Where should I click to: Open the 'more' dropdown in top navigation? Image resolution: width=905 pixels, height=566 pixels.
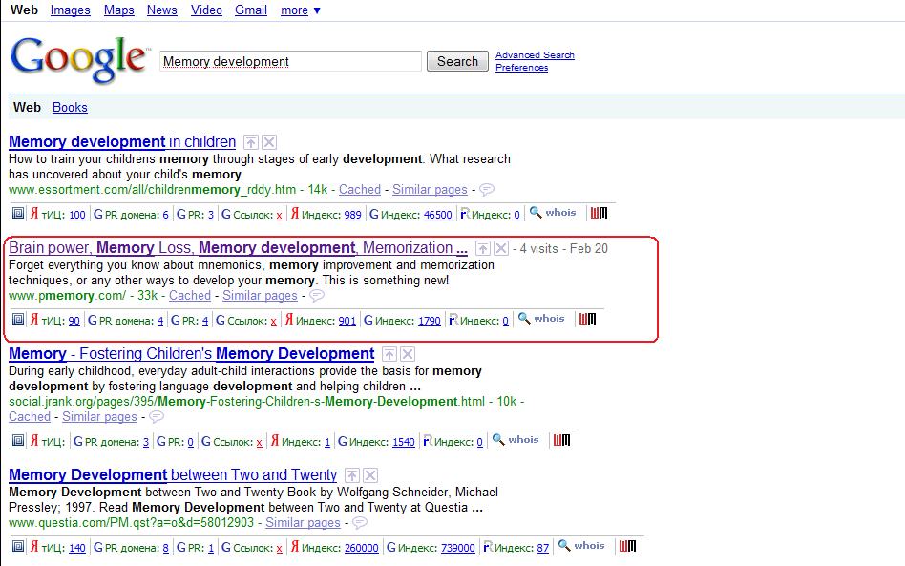coord(300,10)
